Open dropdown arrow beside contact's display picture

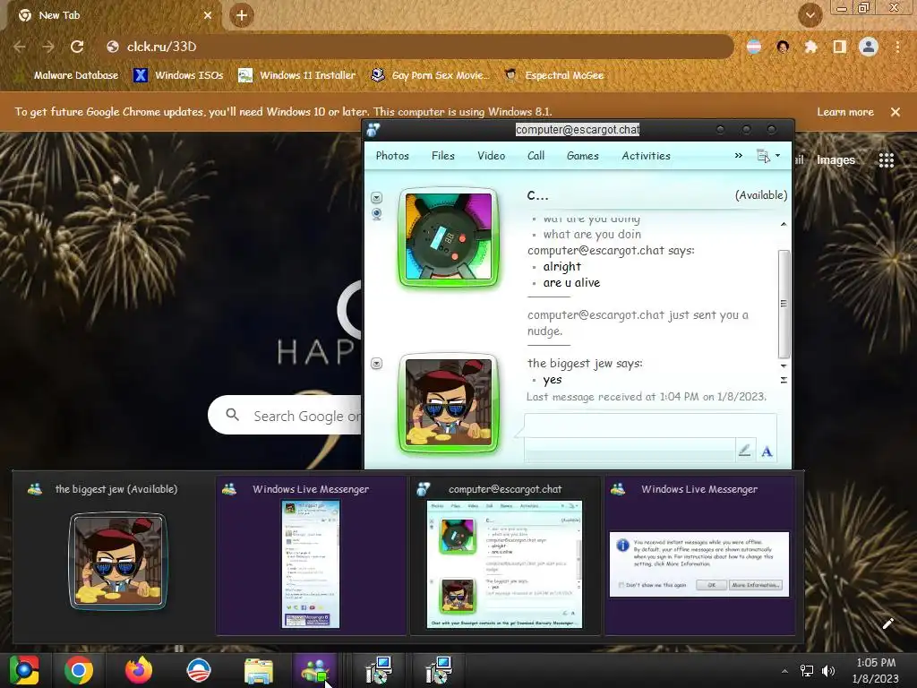tap(377, 198)
